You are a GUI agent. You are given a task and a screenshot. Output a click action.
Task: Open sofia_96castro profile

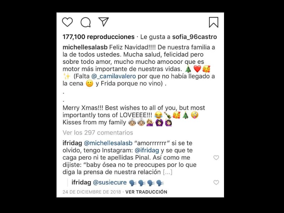[x=194, y=37]
